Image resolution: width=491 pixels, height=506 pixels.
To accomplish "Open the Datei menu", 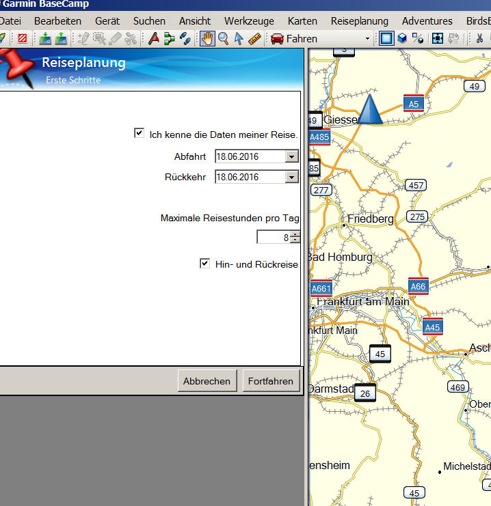I will 10,21.
